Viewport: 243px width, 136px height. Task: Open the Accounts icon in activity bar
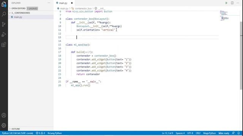coord(4,115)
